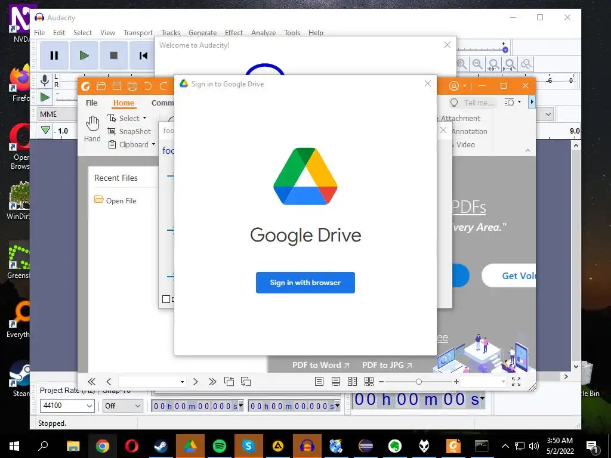Stop playback in Audacity
This screenshot has height=458, width=611.
114,55
